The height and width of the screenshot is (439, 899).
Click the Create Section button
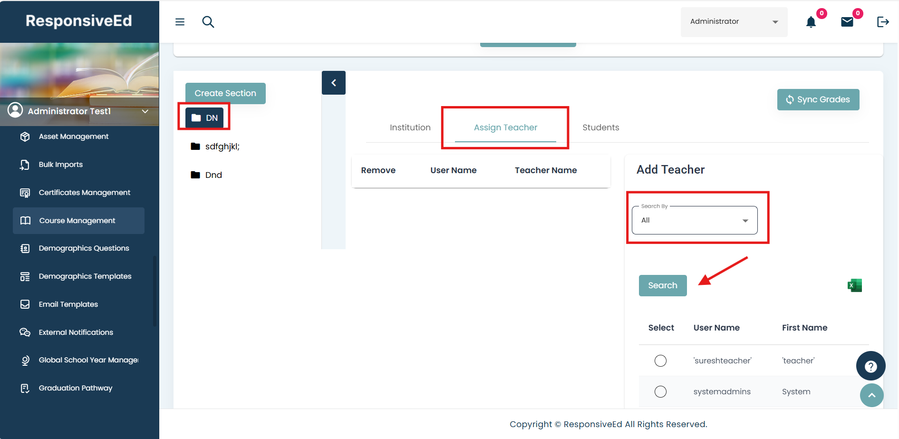point(225,93)
